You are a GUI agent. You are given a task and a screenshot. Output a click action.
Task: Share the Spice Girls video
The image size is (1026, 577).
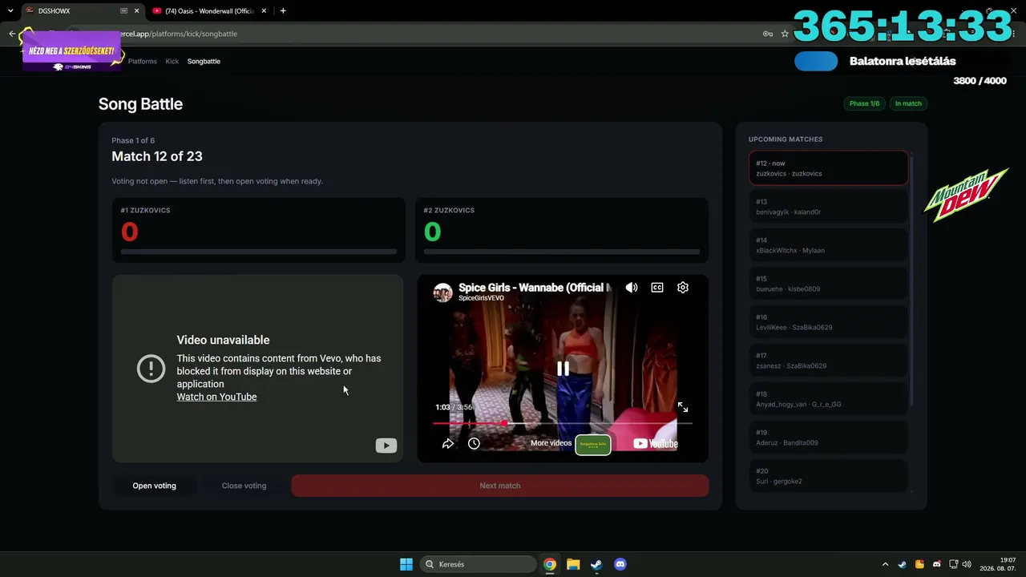(x=448, y=443)
